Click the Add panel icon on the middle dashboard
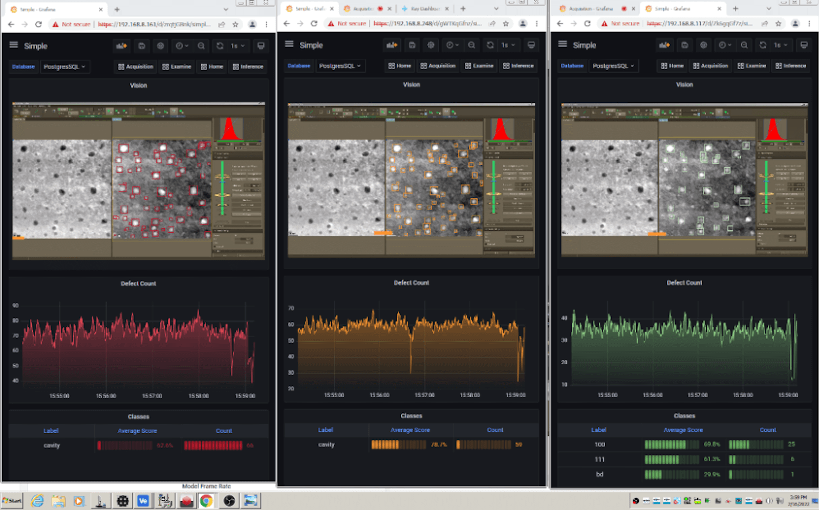The height and width of the screenshot is (510, 819). click(392, 45)
